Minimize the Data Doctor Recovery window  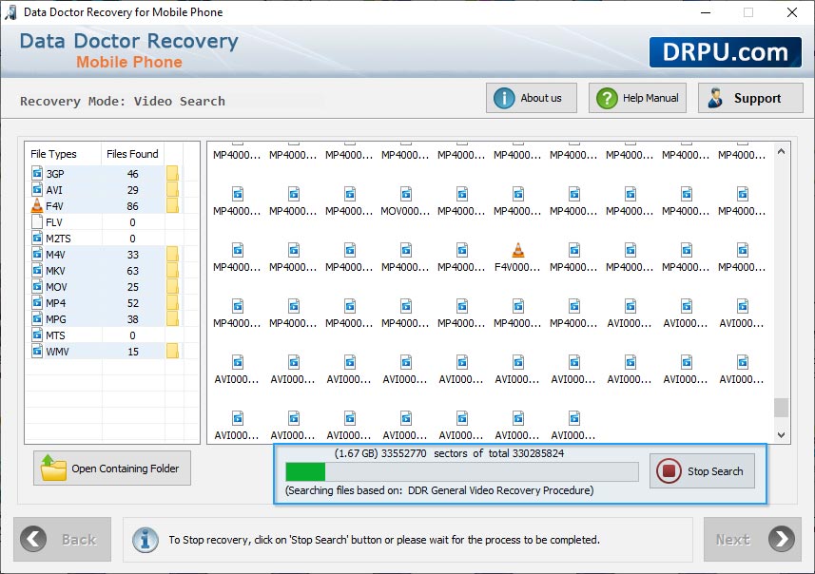click(x=706, y=12)
